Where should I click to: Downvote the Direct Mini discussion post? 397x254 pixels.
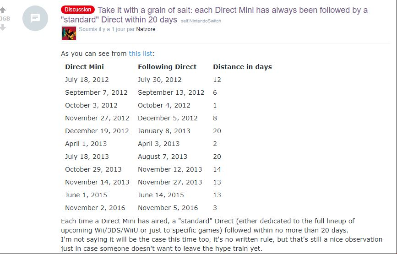3,27
